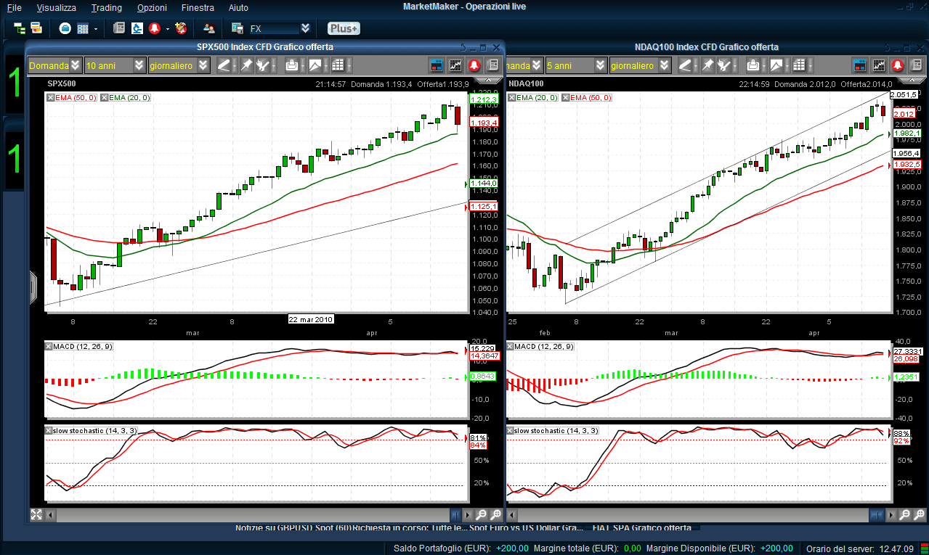
Task: Remove MACD indicator on NDAQ100 chart
Action: [511, 346]
